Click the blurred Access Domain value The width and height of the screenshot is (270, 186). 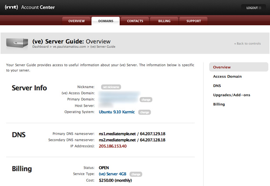click(119, 93)
